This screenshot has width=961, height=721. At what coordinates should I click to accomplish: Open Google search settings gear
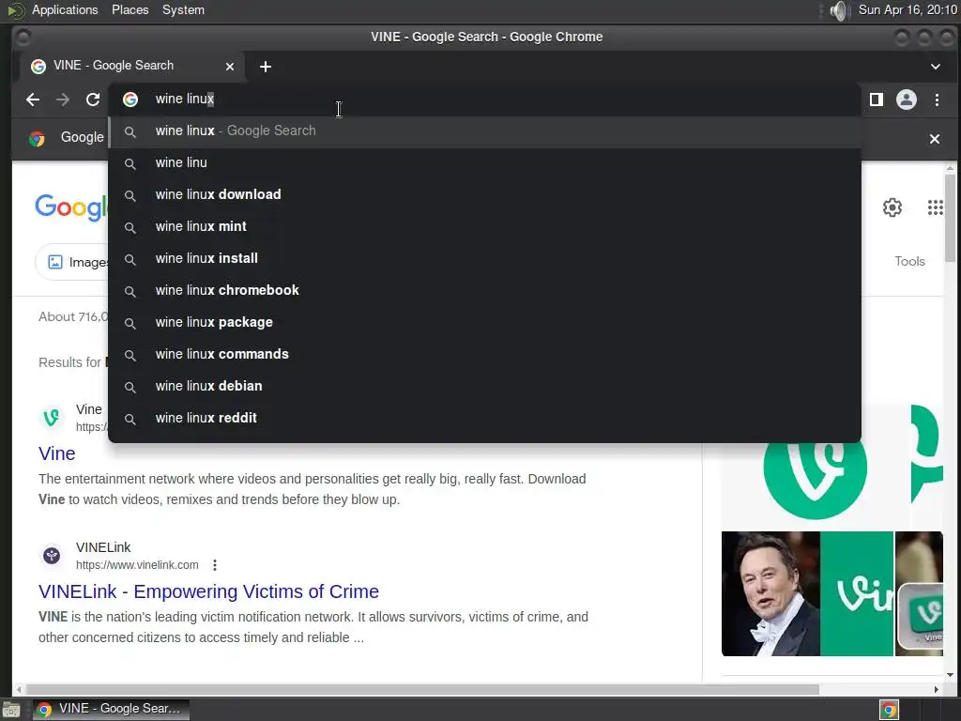click(892, 207)
